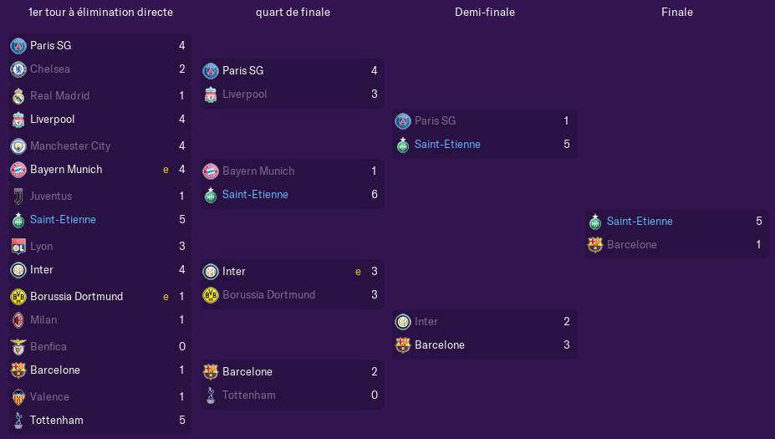
Task: Open Inter team in Demi-finale match
Action: click(426, 321)
